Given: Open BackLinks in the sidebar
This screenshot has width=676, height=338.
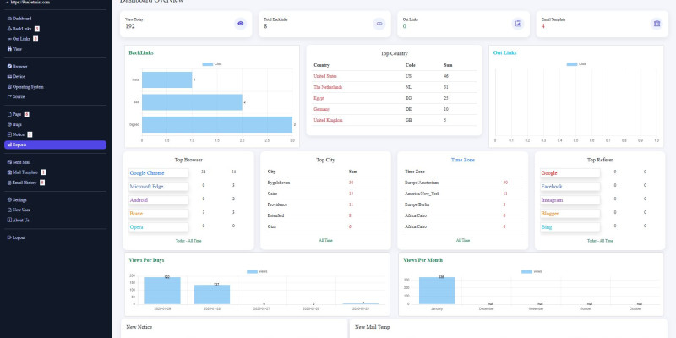Looking at the screenshot, I should point(22,29).
